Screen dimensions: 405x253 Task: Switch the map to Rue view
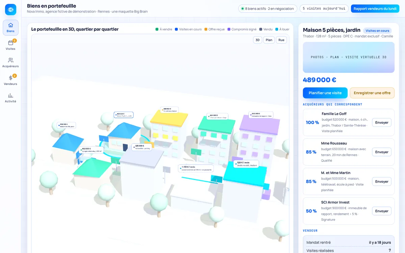click(281, 40)
